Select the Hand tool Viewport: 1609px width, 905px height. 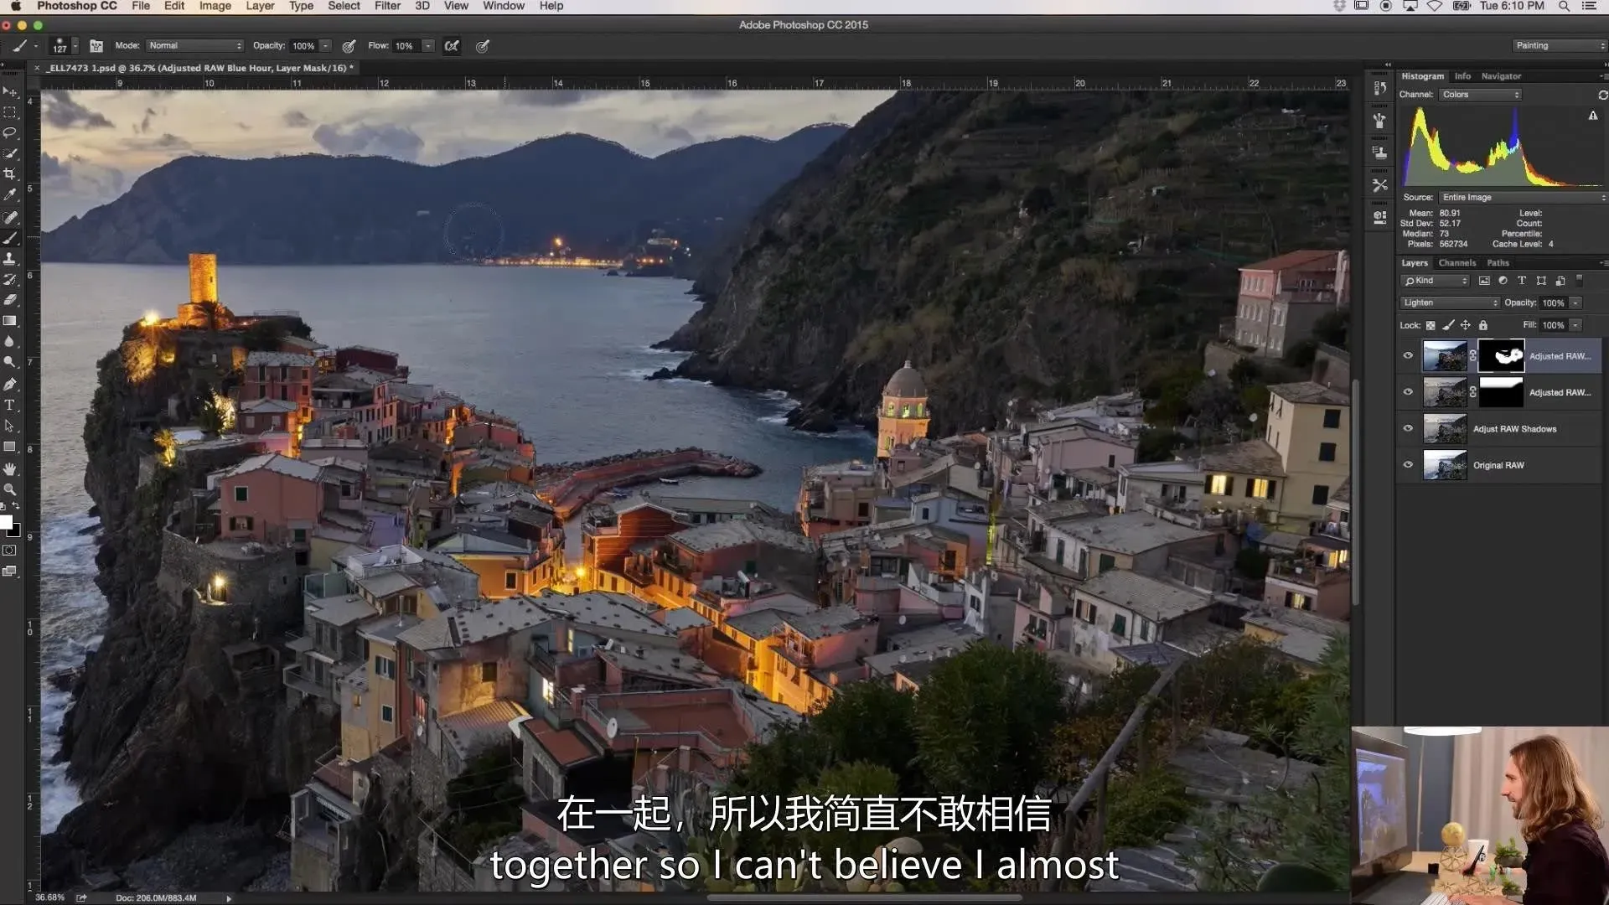tap(10, 468)
